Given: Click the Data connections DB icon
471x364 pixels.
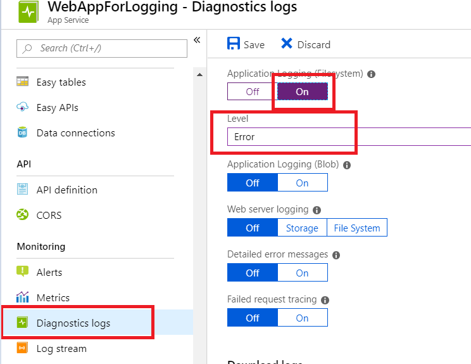Looking at the screenshot, I should [x=23, y=133].
